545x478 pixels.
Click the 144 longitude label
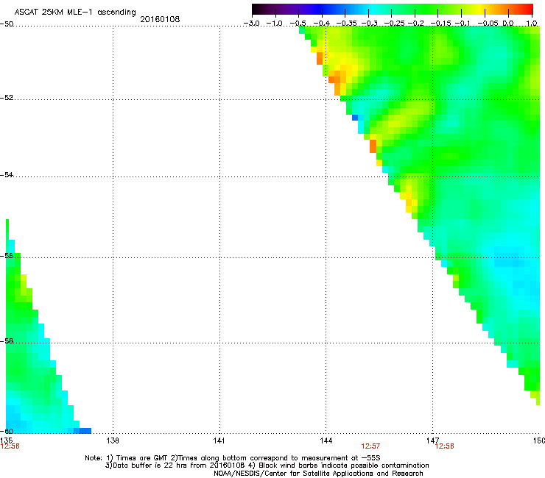click(x=326, y=440)
